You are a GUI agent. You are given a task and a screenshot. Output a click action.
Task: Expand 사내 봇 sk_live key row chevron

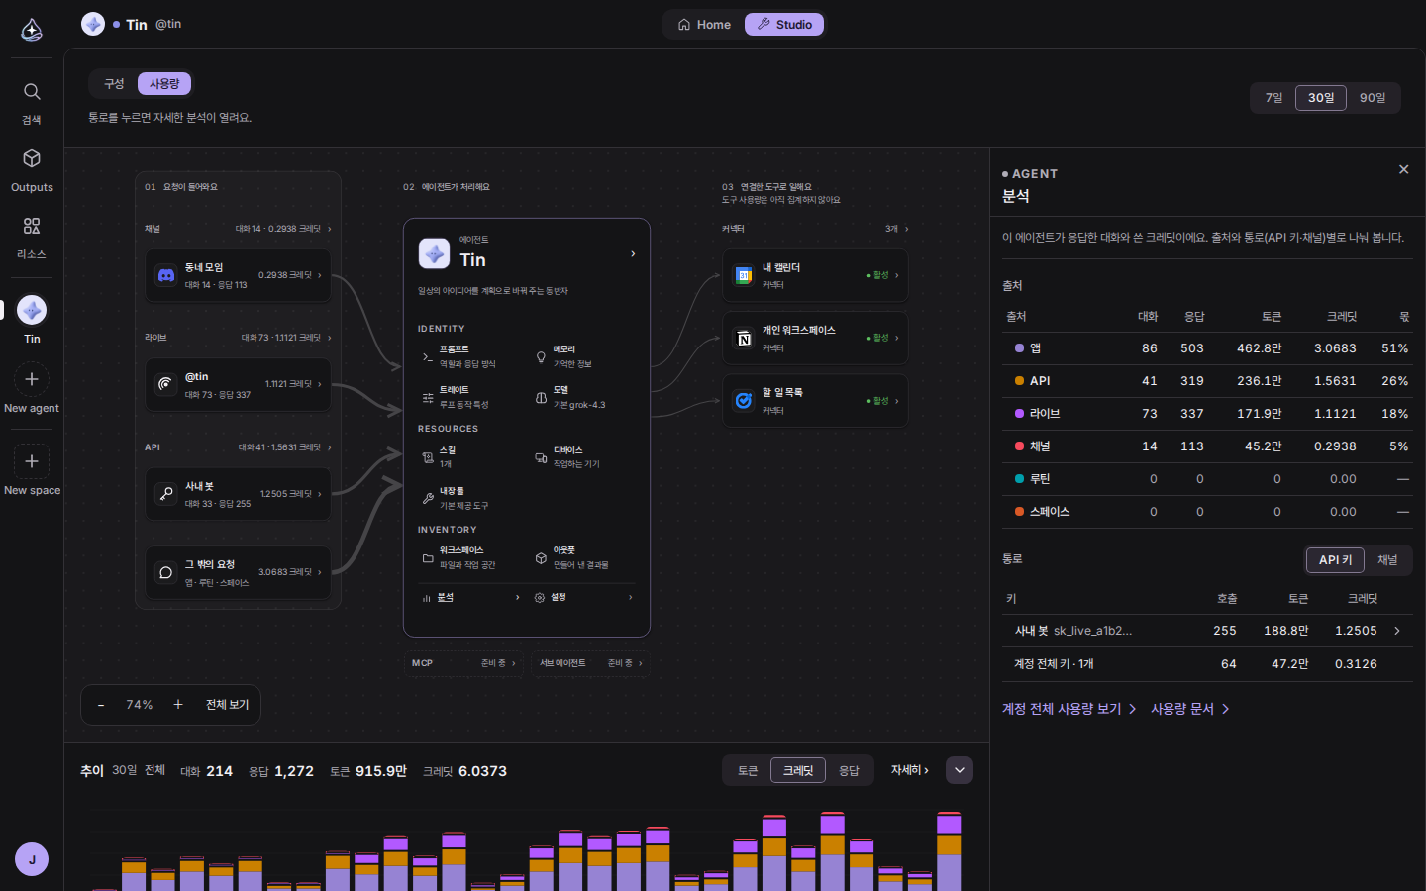click(1397, 631)
